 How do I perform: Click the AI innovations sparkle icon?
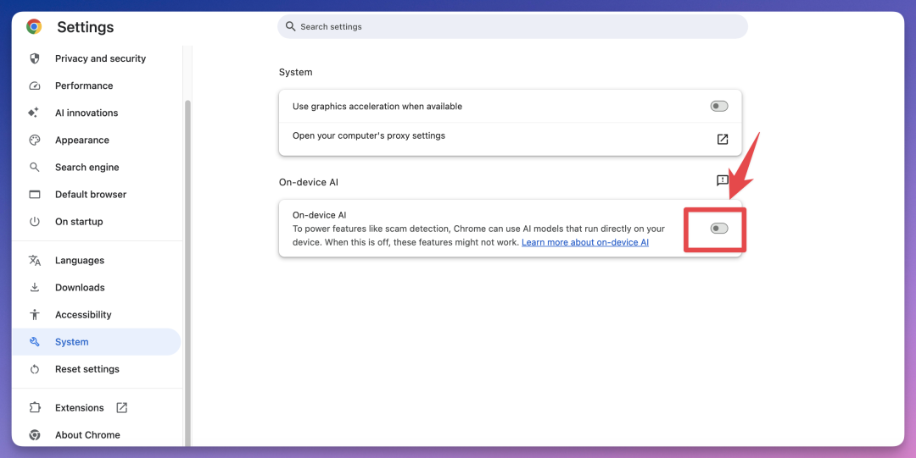[x=34, y=113]
